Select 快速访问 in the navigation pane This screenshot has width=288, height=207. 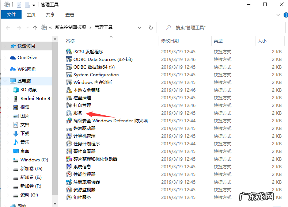click(26, 46)
